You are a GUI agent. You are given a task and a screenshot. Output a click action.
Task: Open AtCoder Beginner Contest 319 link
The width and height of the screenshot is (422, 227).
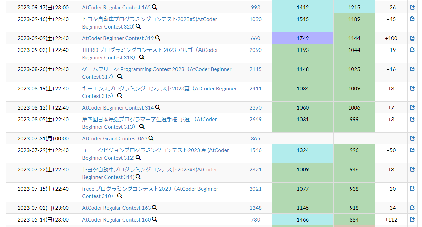[118, 38]
